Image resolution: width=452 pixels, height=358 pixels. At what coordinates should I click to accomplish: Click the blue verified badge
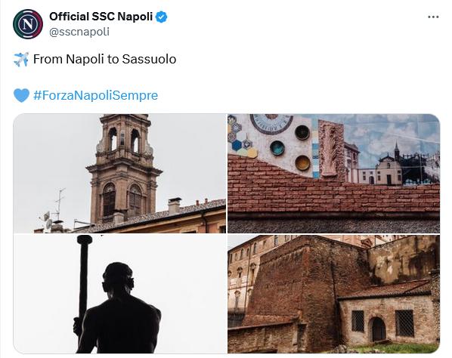click(x=162, y=17)
